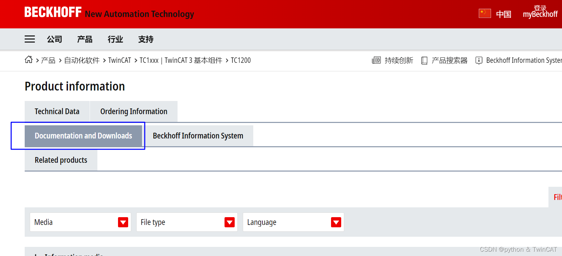
Task: Click the TwinCAT breadcrumb link
Action: click(x=120, y=60)
